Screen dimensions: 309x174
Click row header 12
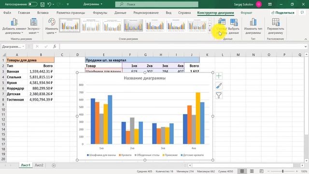3,119
